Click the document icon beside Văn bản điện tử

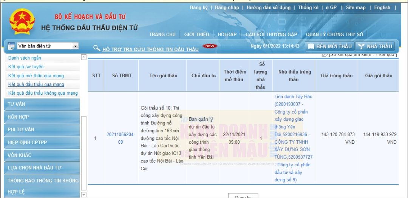pos(11,46)
